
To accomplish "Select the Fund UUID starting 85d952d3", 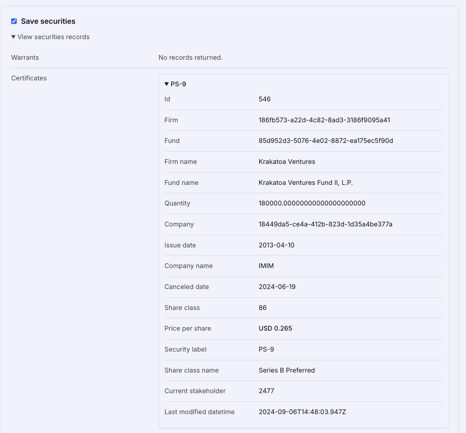I will coord(326,141).
